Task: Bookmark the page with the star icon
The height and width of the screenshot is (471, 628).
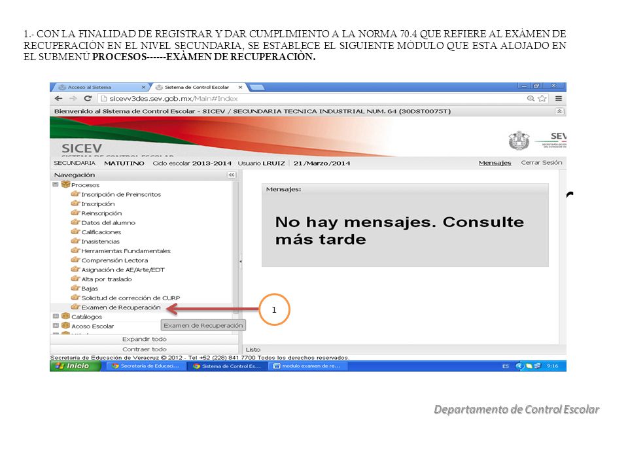Action: click(x=542, y=99)
